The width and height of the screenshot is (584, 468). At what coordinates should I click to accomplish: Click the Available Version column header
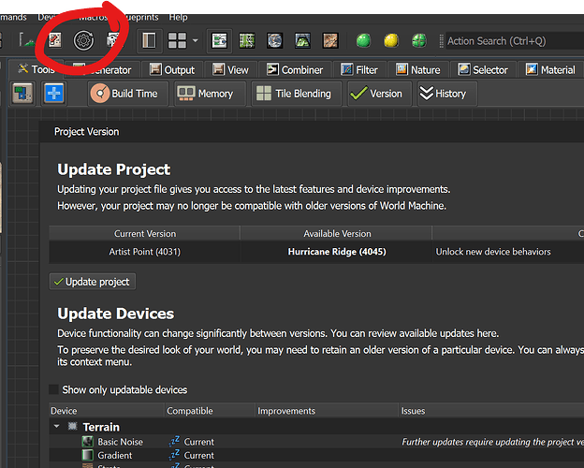pos(337,234)
